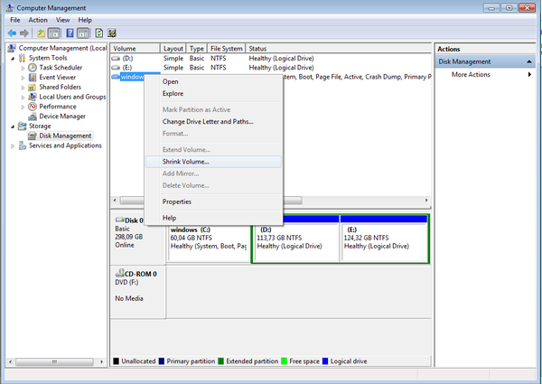The width and height of the screenshot is (542, 384).
Task: Select the (D:) volume row
Action: [x=271, y=59]
